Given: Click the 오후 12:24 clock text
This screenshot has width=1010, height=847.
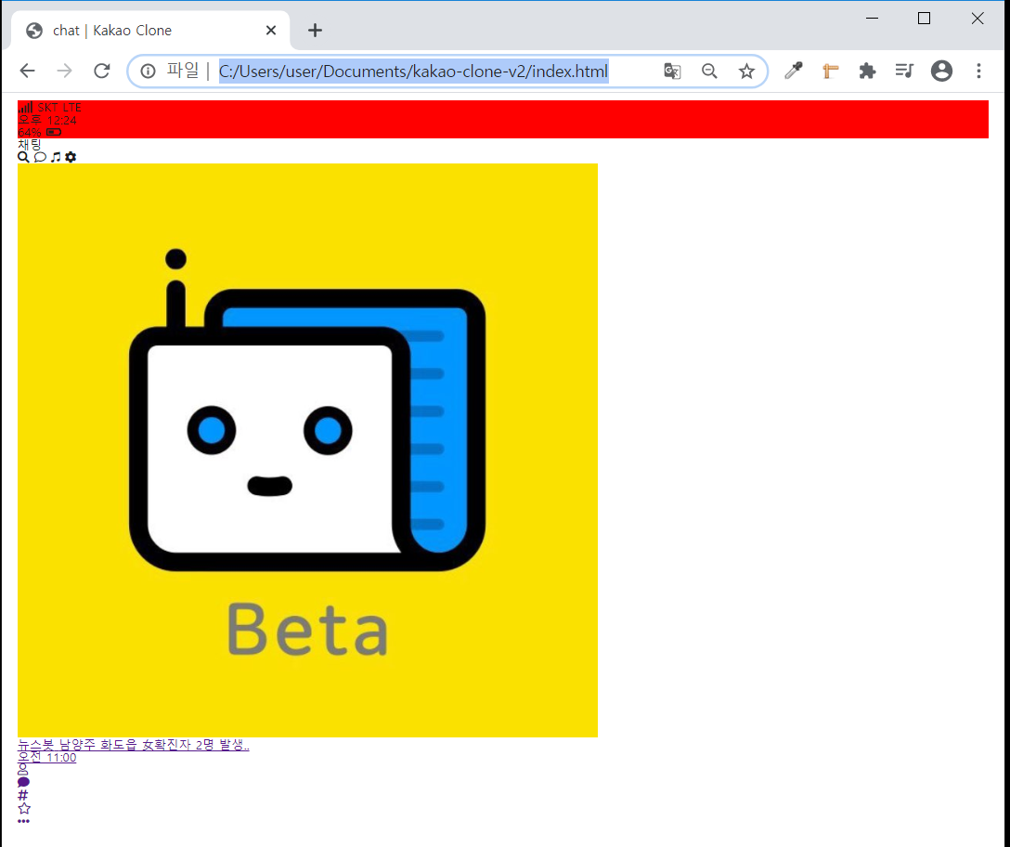Looking at the screenshot, I should 47,120.
